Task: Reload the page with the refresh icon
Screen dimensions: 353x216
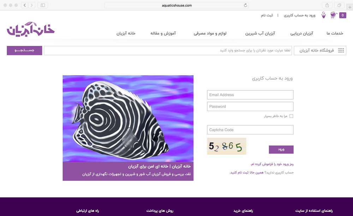Action: point(245,5)
